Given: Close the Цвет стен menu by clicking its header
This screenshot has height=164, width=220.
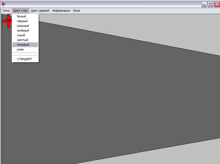Looking at the screenshot, I should tap(20, 11).
